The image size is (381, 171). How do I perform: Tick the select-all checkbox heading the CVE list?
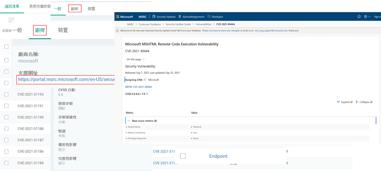(6, 46)
